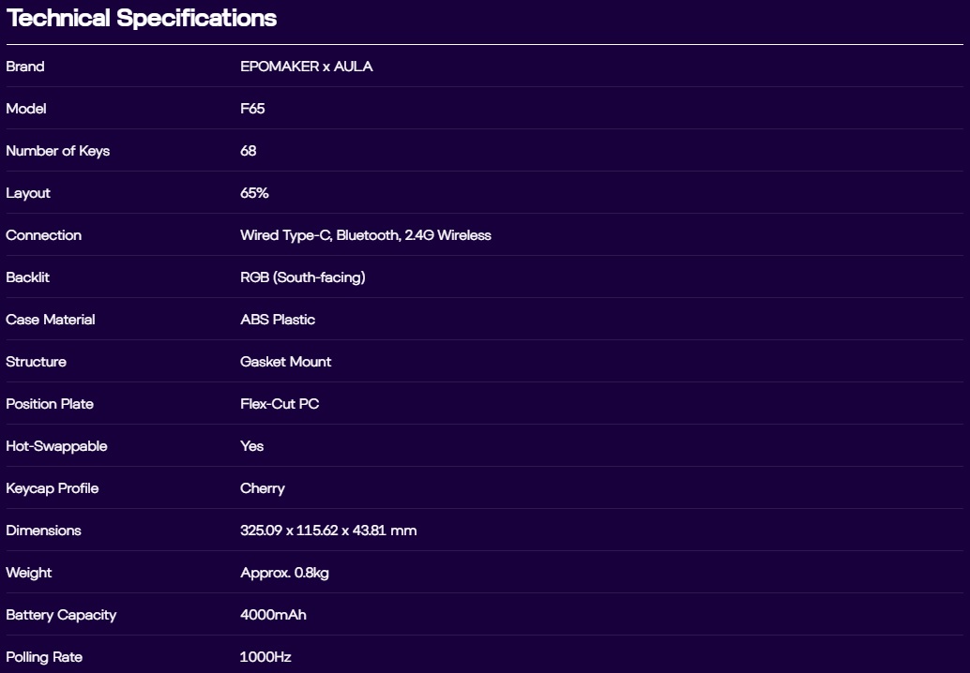Click the Number of Keys label
Screen dimensions: 970x673
[57, 151]
